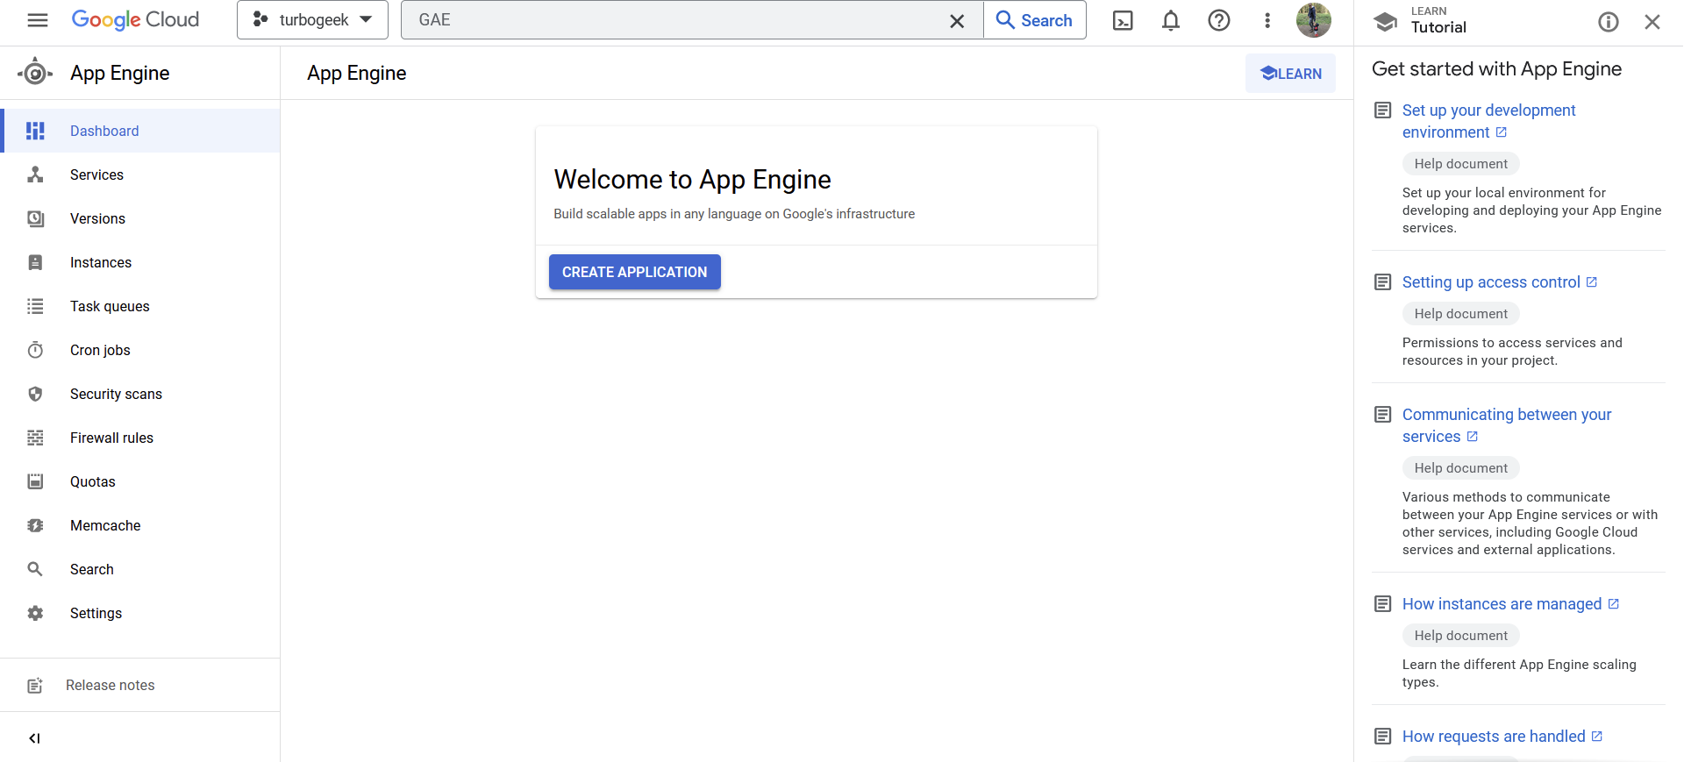
Task: Open Versions in the sidebar
Action: tap(140, 218)
